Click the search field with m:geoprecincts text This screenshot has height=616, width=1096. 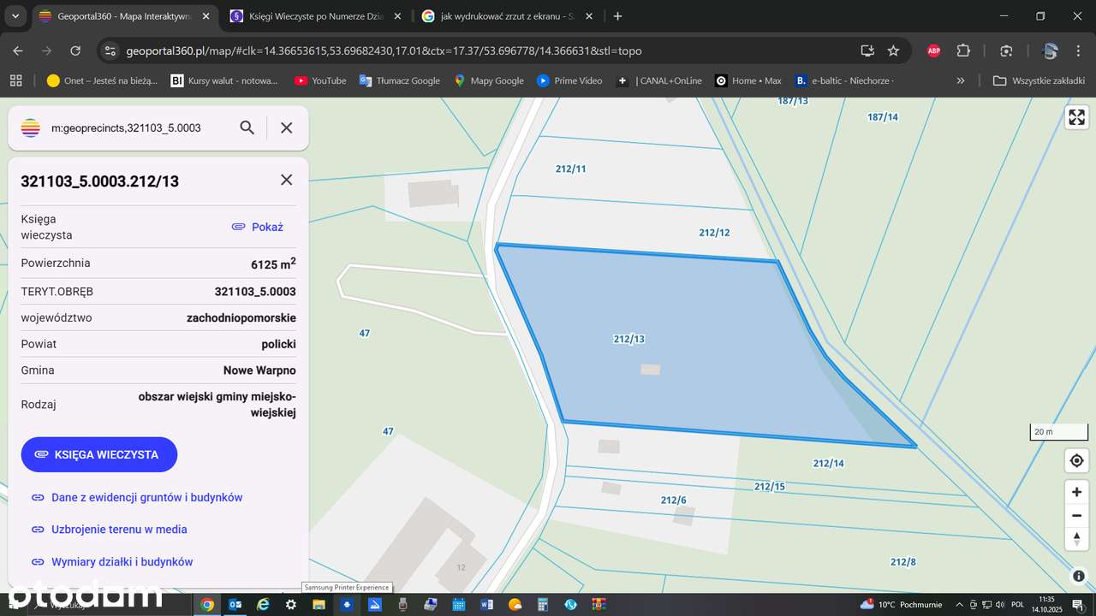[x=126, y=128]
